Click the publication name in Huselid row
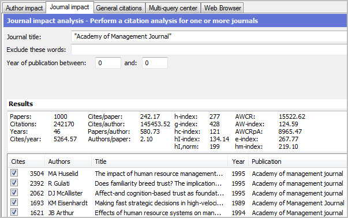 click(x=297, y=174)
